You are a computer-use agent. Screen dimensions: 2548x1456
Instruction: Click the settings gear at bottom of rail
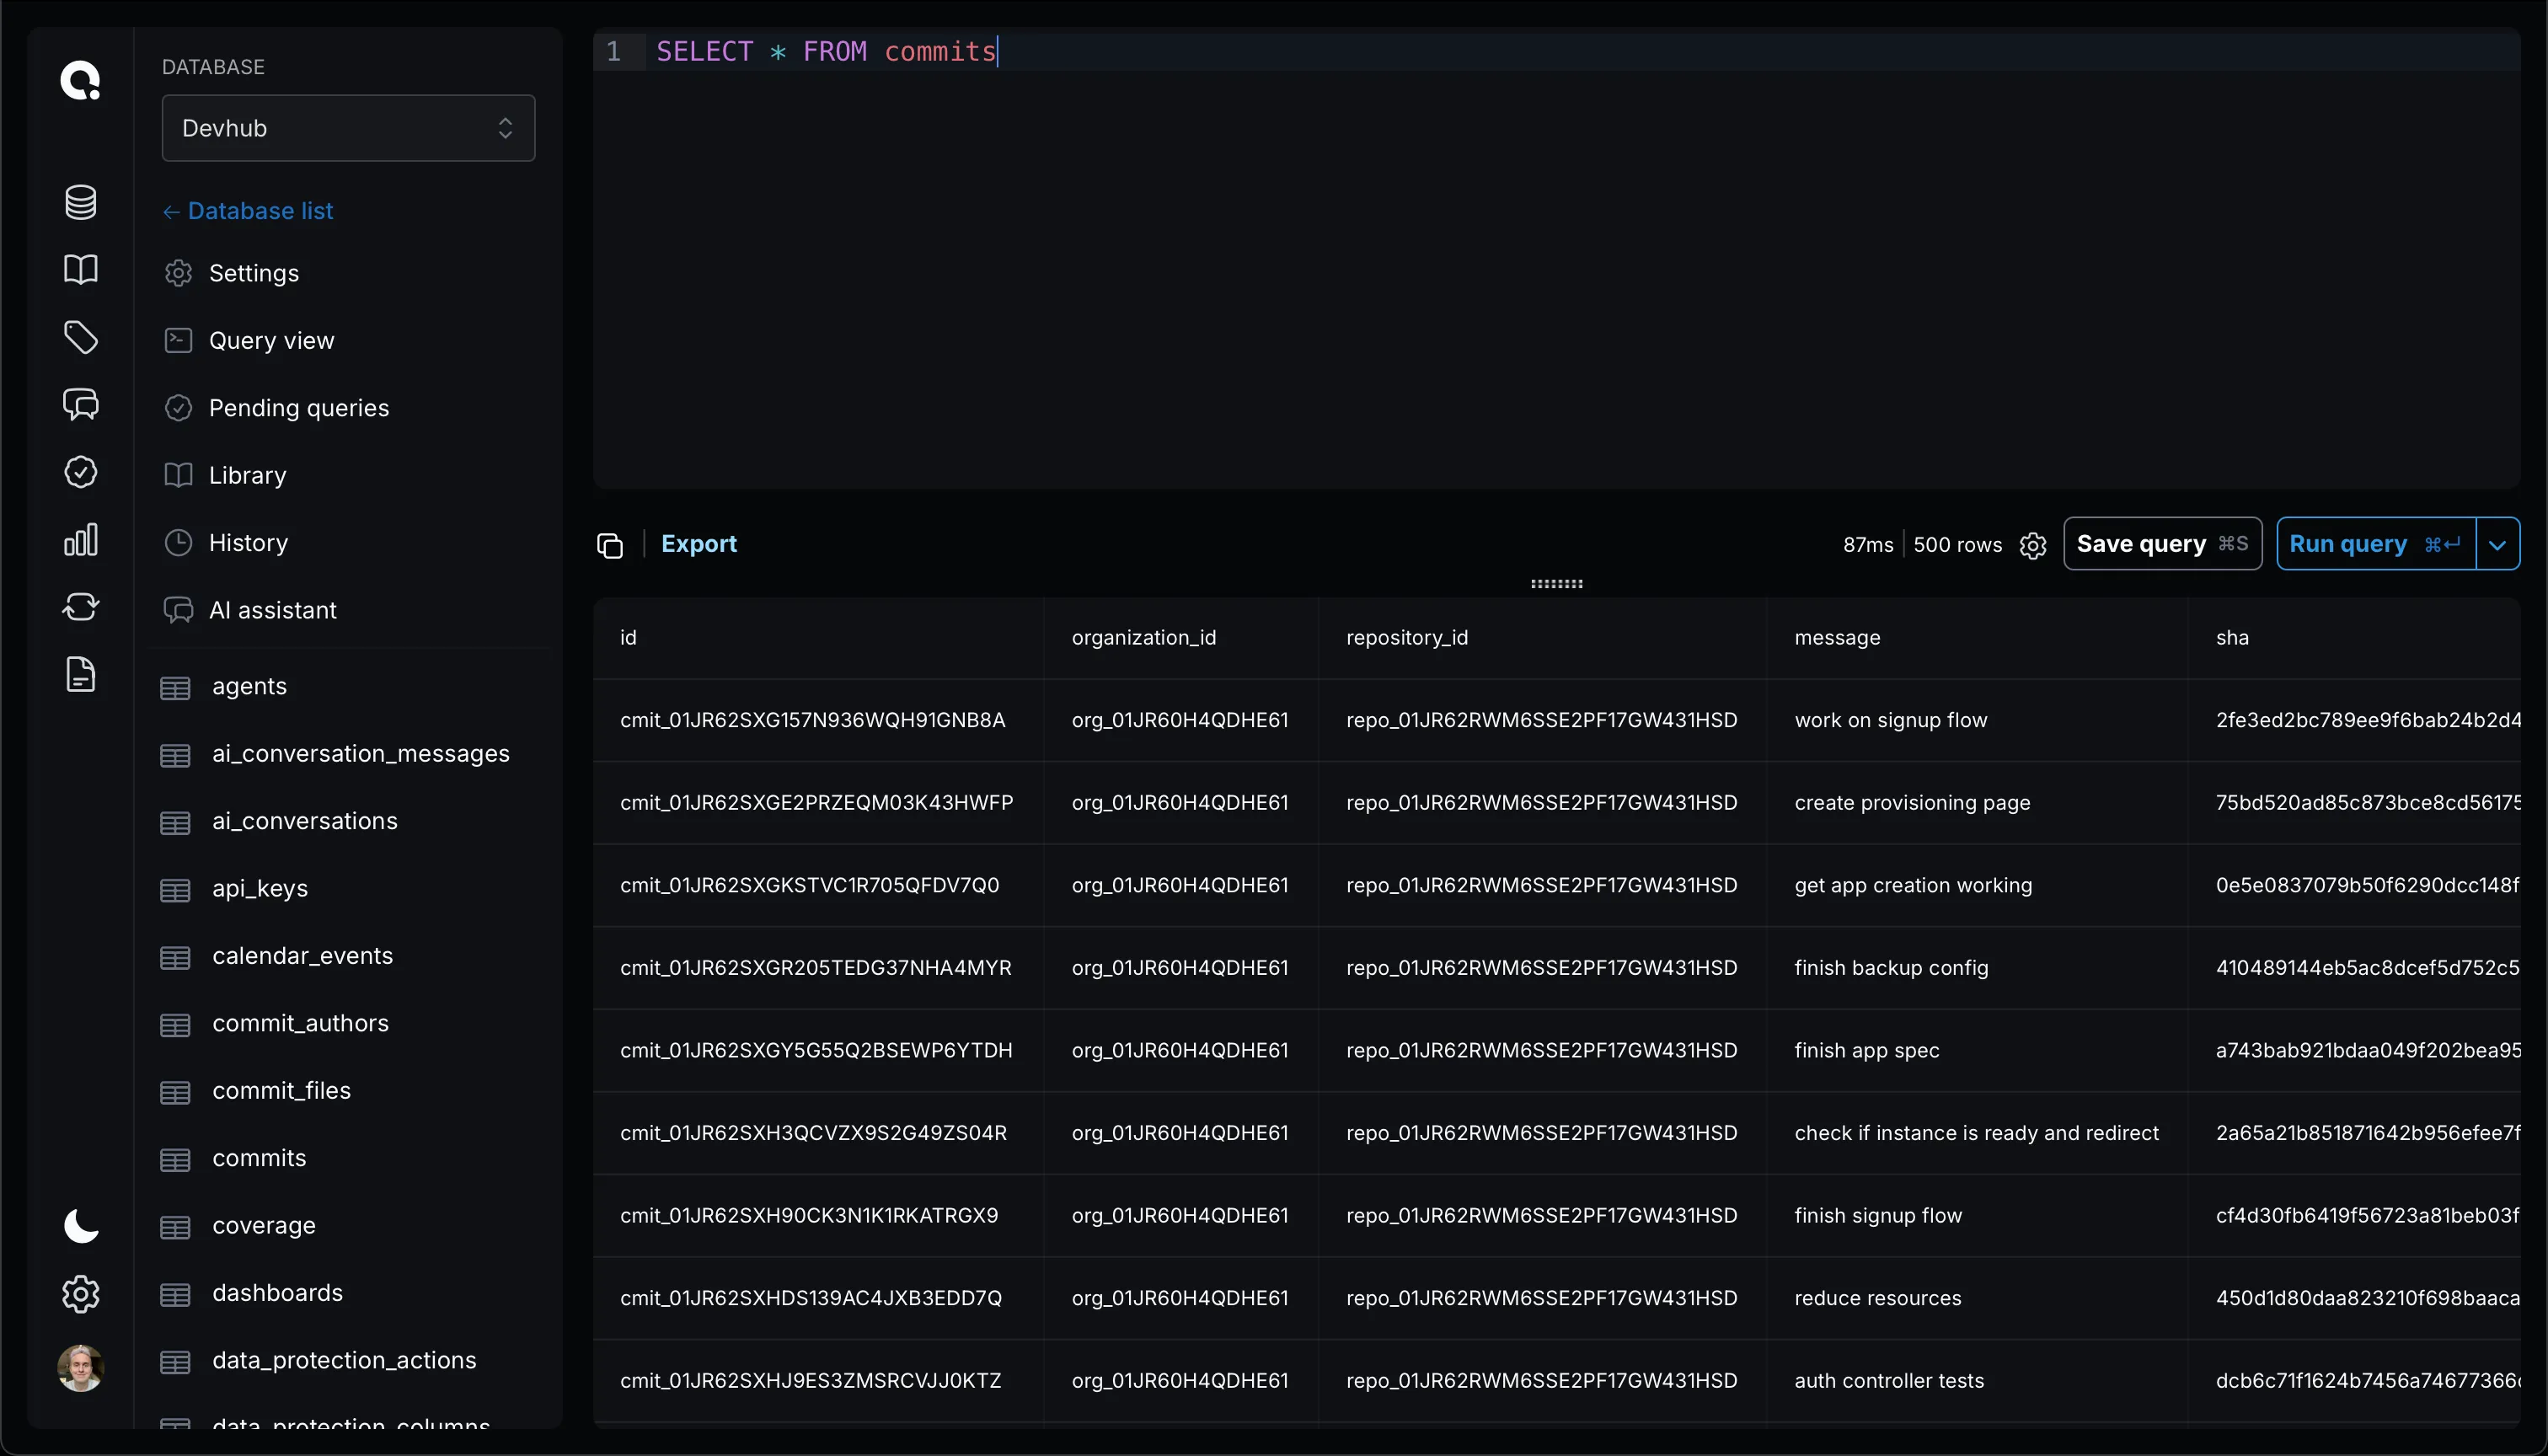(x=81, y=1293)
